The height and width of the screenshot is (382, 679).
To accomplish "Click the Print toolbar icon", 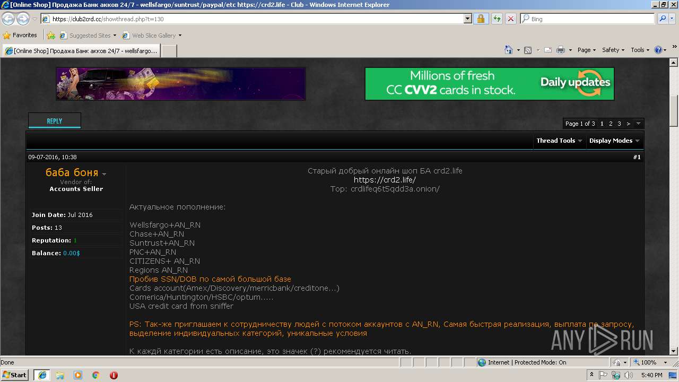I will point(561,50).
